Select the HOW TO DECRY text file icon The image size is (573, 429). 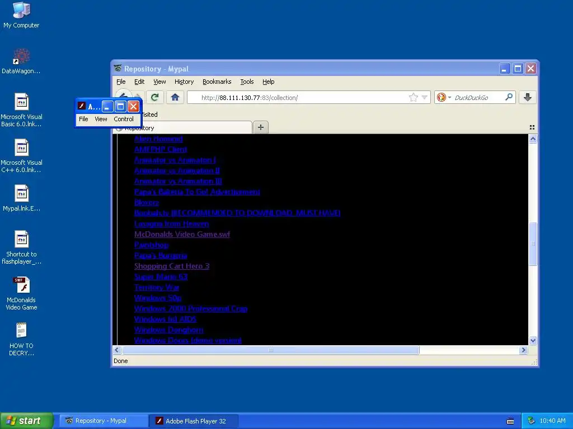pos(21,339)
